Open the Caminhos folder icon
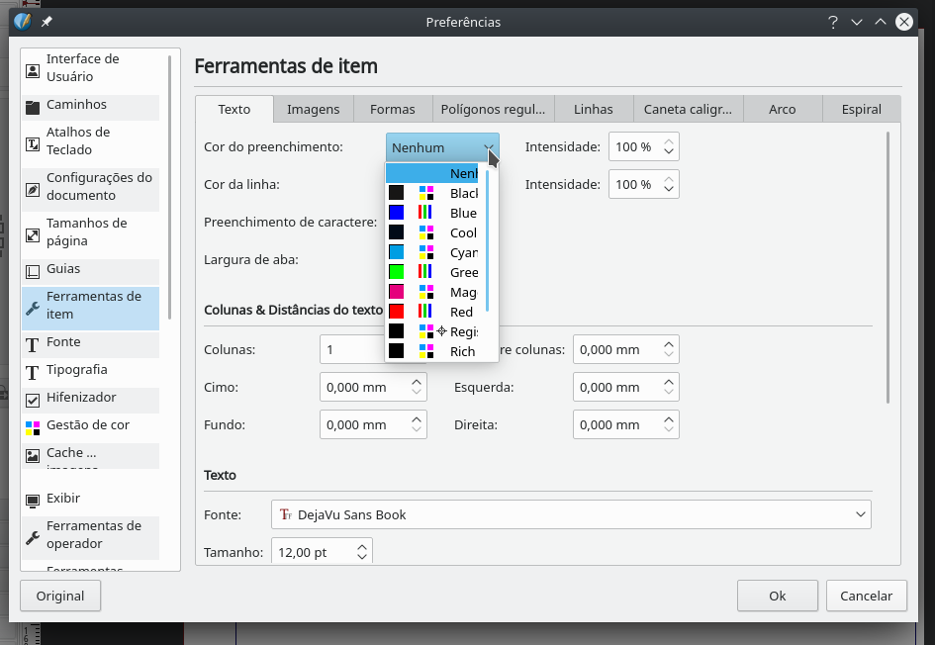The width and height of the screenshot is (935, 645). point(33,106)
